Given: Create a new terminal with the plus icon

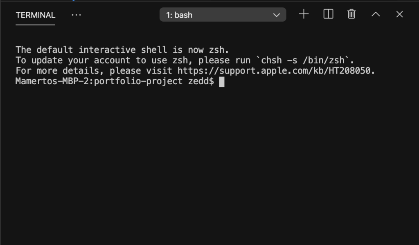Looking at the screenshot, I should coord(304,14).
